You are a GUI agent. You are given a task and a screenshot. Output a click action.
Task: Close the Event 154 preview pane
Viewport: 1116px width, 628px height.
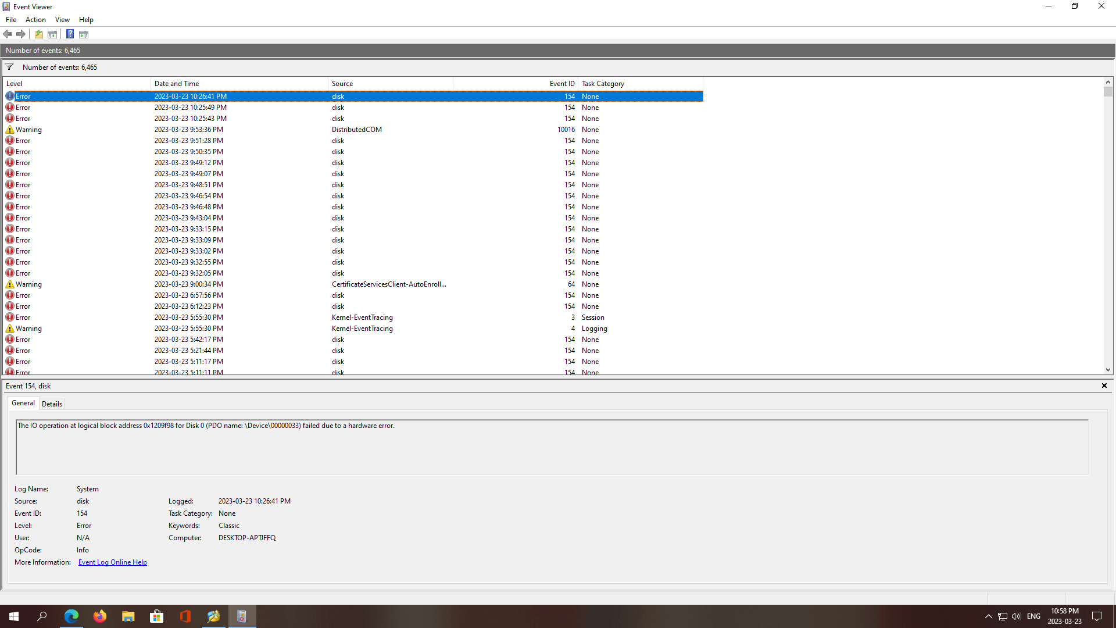[x=1104, y=386]
